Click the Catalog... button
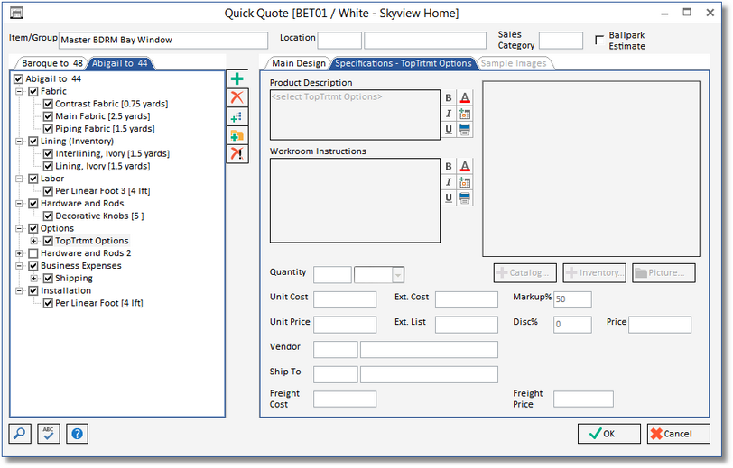 525,273
